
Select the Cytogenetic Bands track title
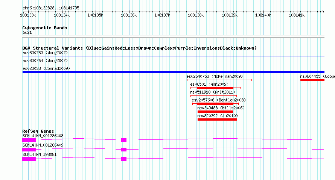tap(45, 28)
